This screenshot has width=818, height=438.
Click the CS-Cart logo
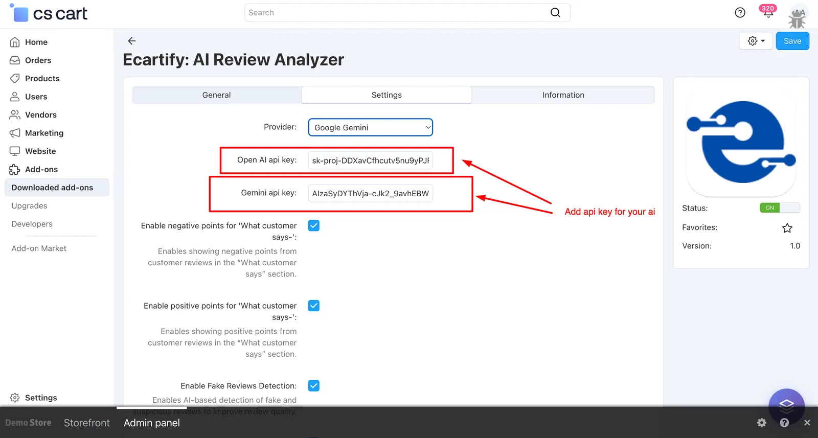click(x=49, y=13)
